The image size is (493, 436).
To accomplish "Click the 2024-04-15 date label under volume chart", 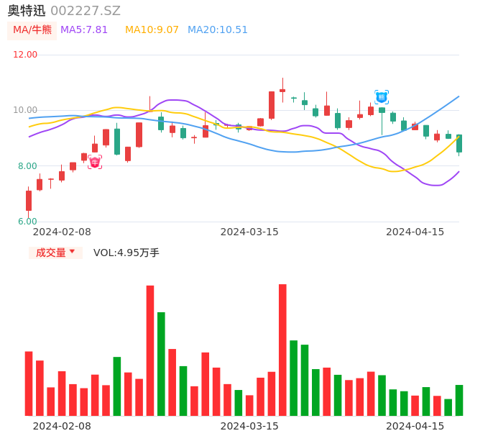I will click(415, 426).
